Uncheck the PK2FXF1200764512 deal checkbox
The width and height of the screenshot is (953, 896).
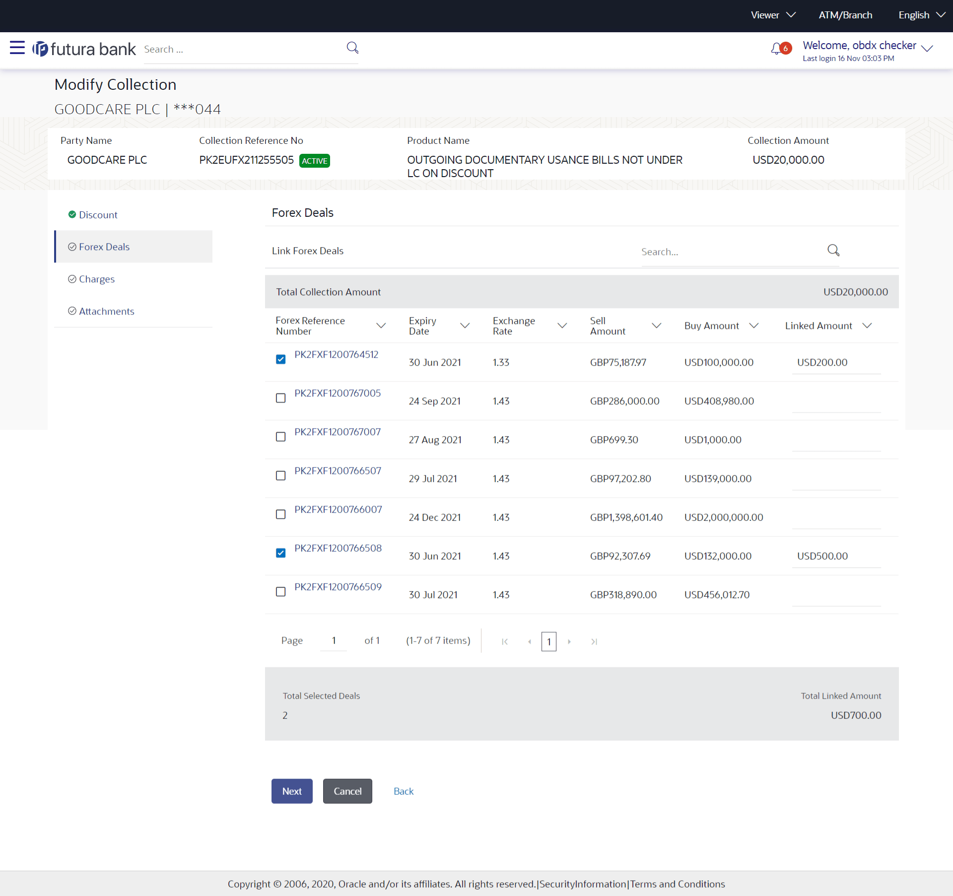point(281,359)
